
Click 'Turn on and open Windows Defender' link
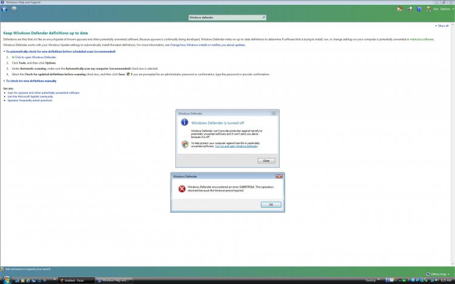(236, 146)
